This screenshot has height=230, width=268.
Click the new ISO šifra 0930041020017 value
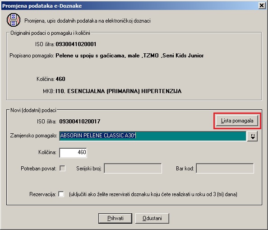tap(80, 122)
